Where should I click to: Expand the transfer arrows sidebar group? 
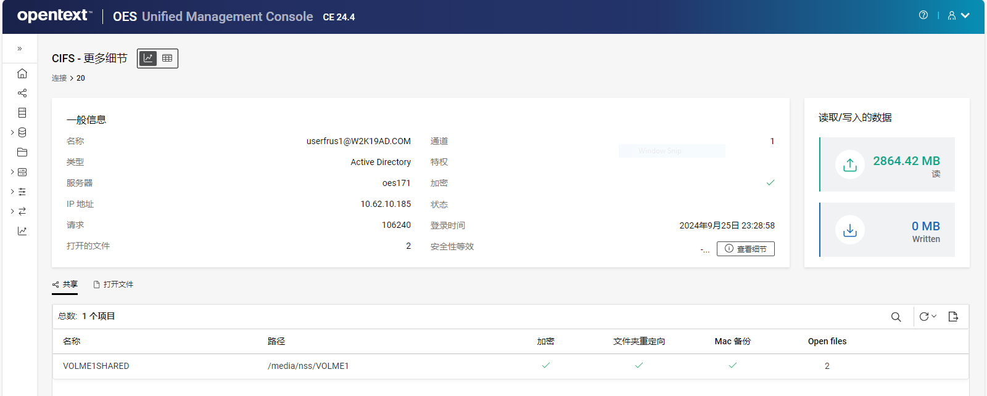(x=12, y=211)
